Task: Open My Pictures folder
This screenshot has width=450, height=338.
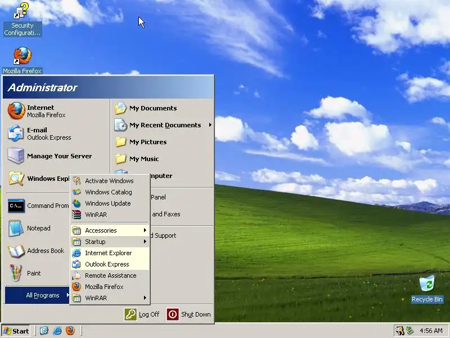Action: click(x=162, y=142)
